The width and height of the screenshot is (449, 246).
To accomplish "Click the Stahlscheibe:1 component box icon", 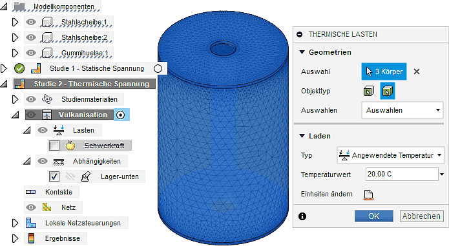I will (x=47, y=22).
